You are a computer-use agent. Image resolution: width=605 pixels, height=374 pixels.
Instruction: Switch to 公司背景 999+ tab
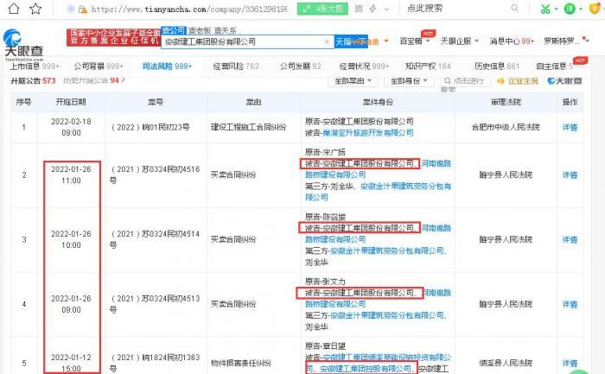coord(99,67)
